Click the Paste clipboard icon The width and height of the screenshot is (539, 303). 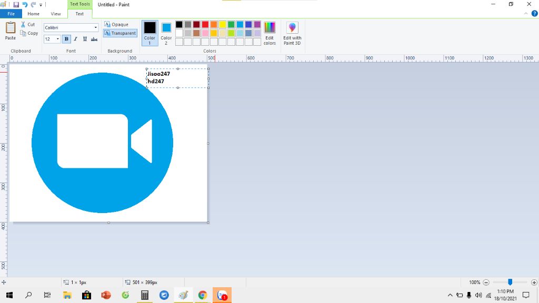[11, 28]
